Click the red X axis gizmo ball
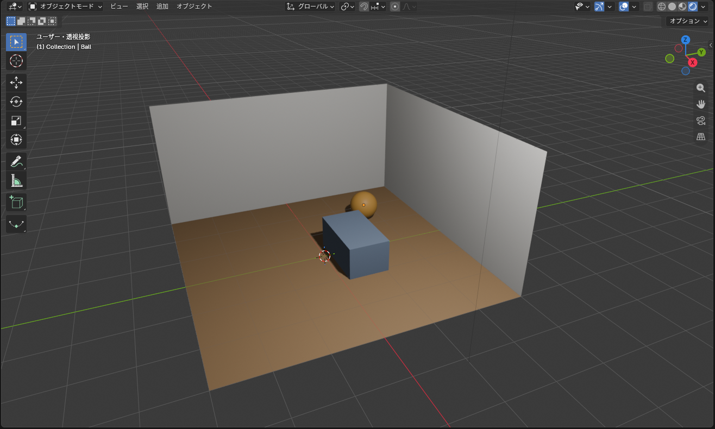This screenshot has width=715, height=429. [x=692, y=62]
